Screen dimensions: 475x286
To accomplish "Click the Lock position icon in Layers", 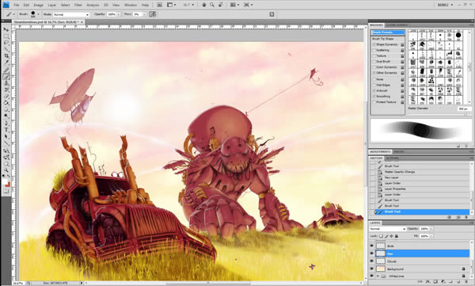I will click(391, 236).
